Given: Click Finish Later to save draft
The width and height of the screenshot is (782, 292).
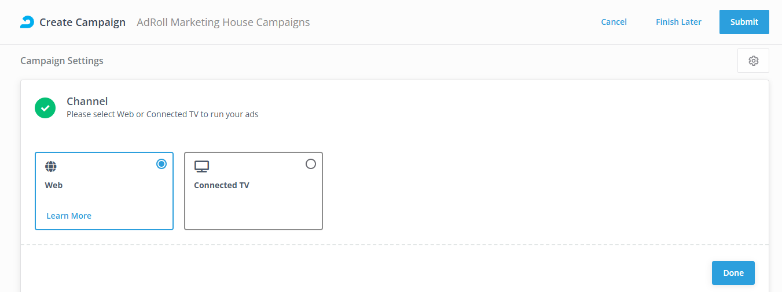Looking at the screenshot, I should click(x=678, y=22).
